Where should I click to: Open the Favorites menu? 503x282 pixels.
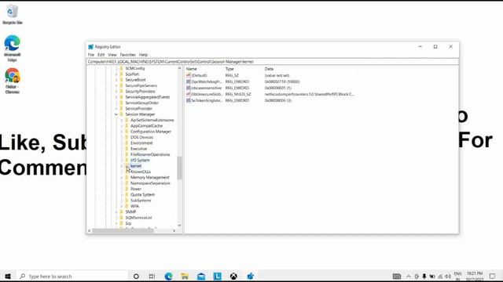(127, 55)
